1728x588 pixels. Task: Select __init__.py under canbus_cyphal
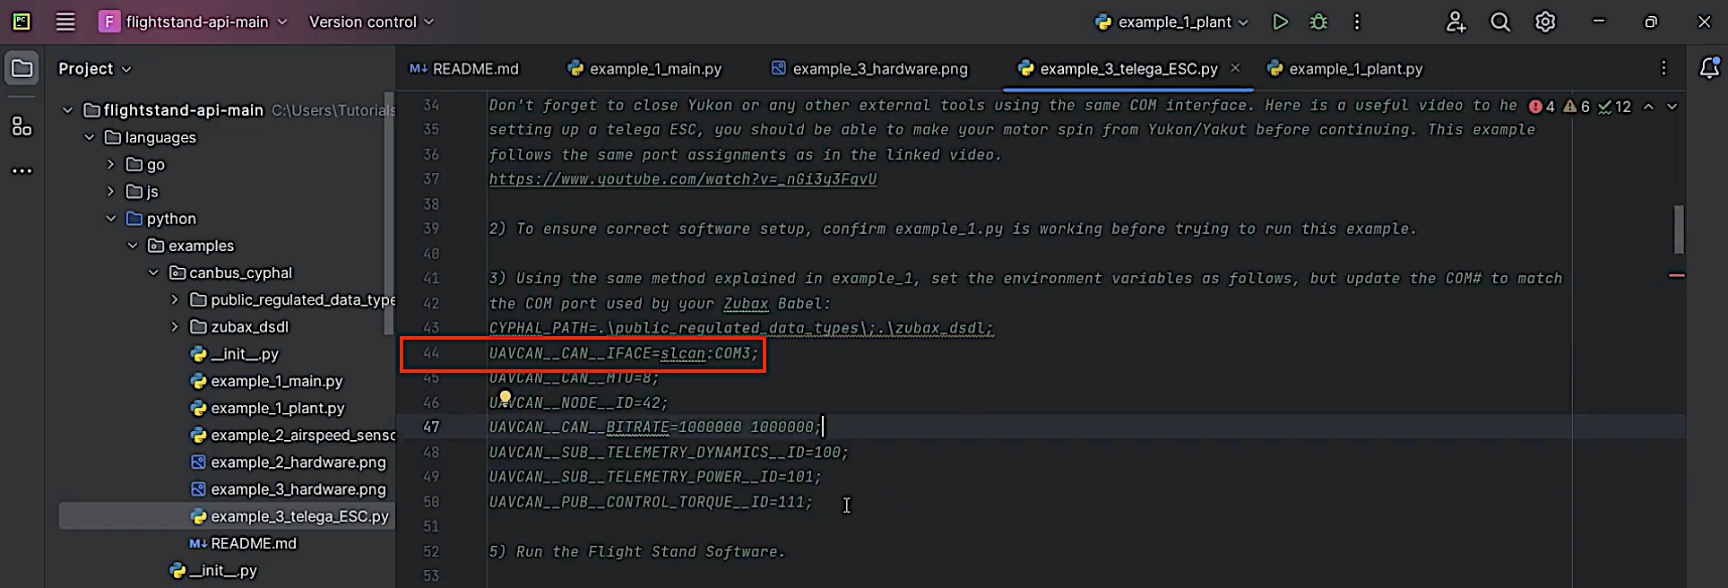click(x=235, y=354)
